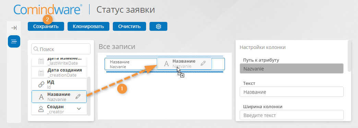Open the blue hamburger menu button
Image resolution: width=358 pixels, height=128 pixels.
tap(14, 41)
